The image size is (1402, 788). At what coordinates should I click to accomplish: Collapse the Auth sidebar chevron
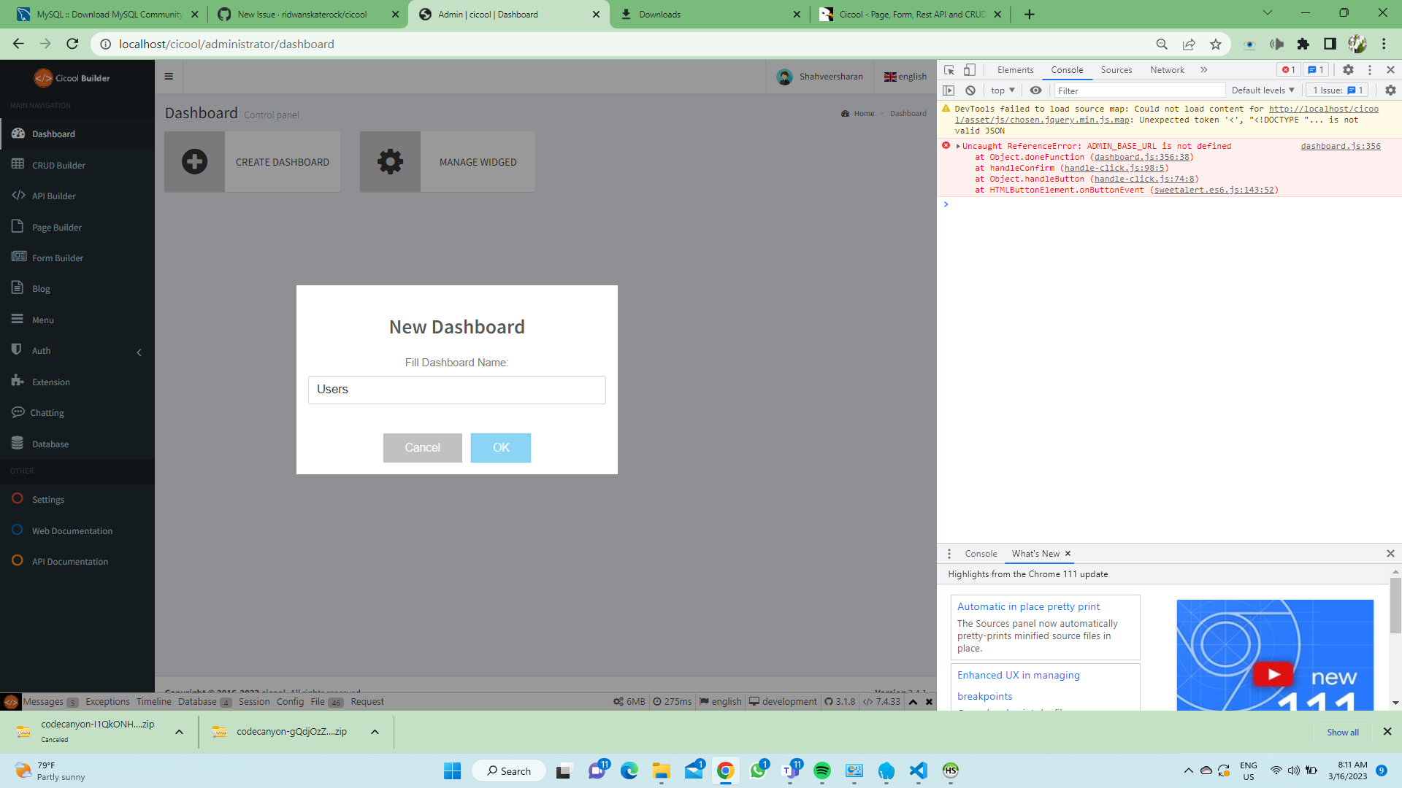coord(139,352)
